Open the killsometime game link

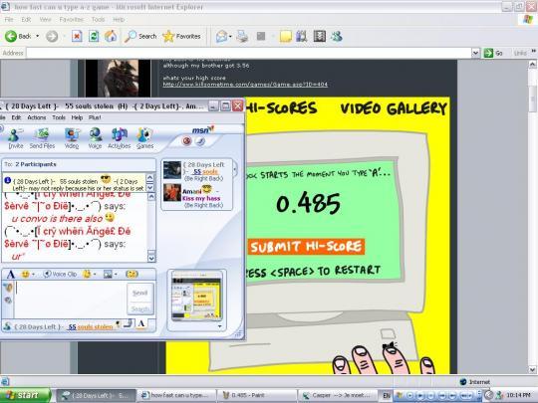(245, 85)
